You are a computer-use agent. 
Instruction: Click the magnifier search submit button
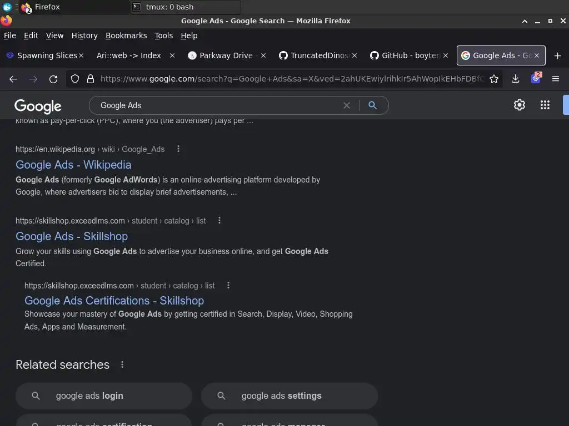point(373,105)
